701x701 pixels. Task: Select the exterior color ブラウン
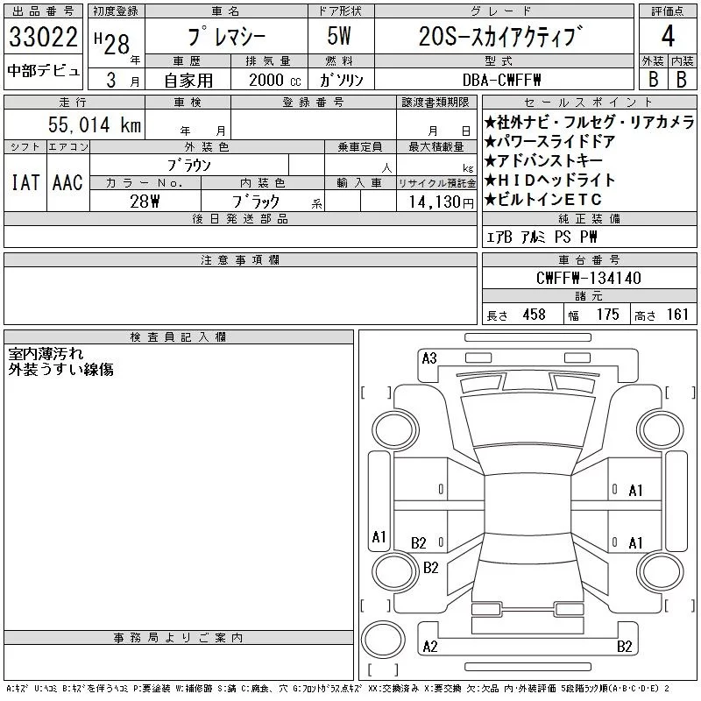point(189,166)
